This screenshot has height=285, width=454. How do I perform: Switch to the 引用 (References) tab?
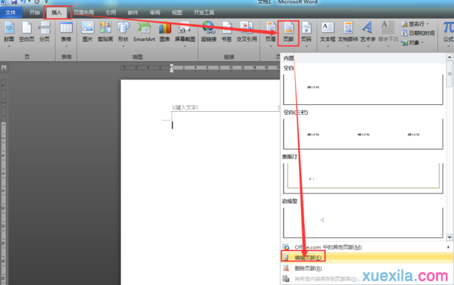coord(110,12)
